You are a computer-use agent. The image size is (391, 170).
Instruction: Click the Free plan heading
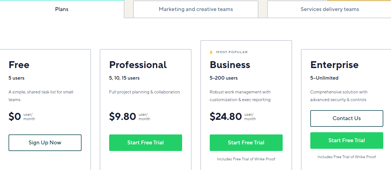19,65
